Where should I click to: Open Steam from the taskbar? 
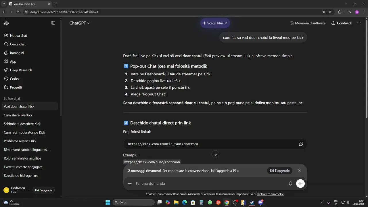coord(252,202)
